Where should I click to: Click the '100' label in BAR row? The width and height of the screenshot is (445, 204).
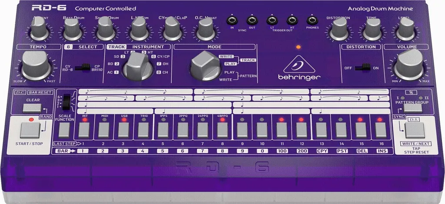tap(282, 151)
